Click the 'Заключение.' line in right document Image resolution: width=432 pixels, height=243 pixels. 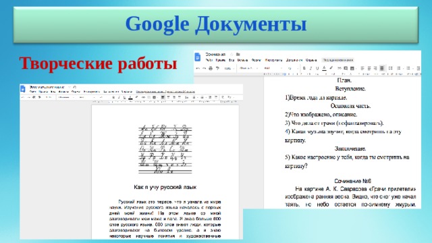coord(350,148)
